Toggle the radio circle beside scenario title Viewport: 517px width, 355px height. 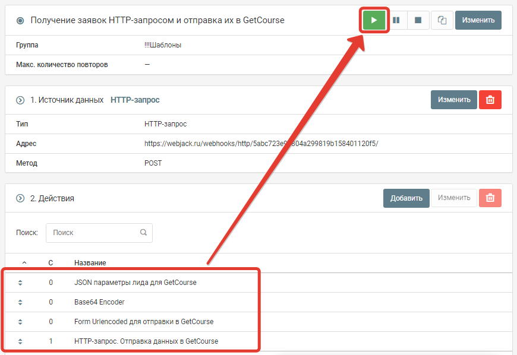20,21
